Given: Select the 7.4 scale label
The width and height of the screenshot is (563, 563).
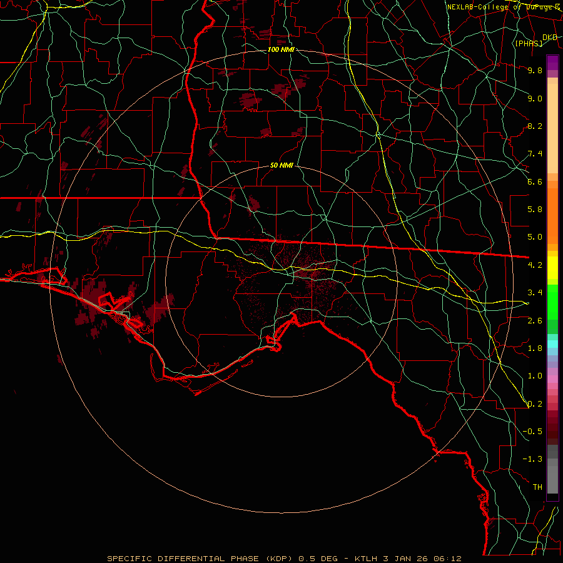Looking at the screenshot, I should (535, 154).
